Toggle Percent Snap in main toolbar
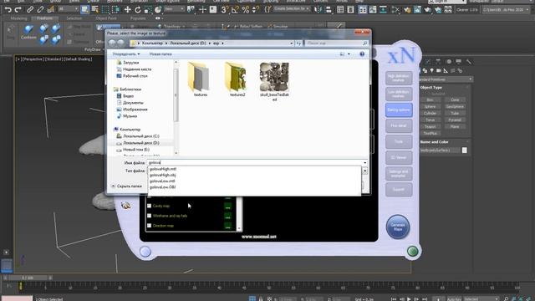Screen dimensions: 535x301 [245, 9]
